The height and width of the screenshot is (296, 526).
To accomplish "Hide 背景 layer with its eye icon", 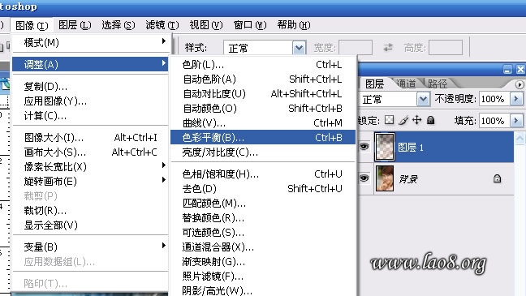I will pyautogui.click(x=364, y=178).
